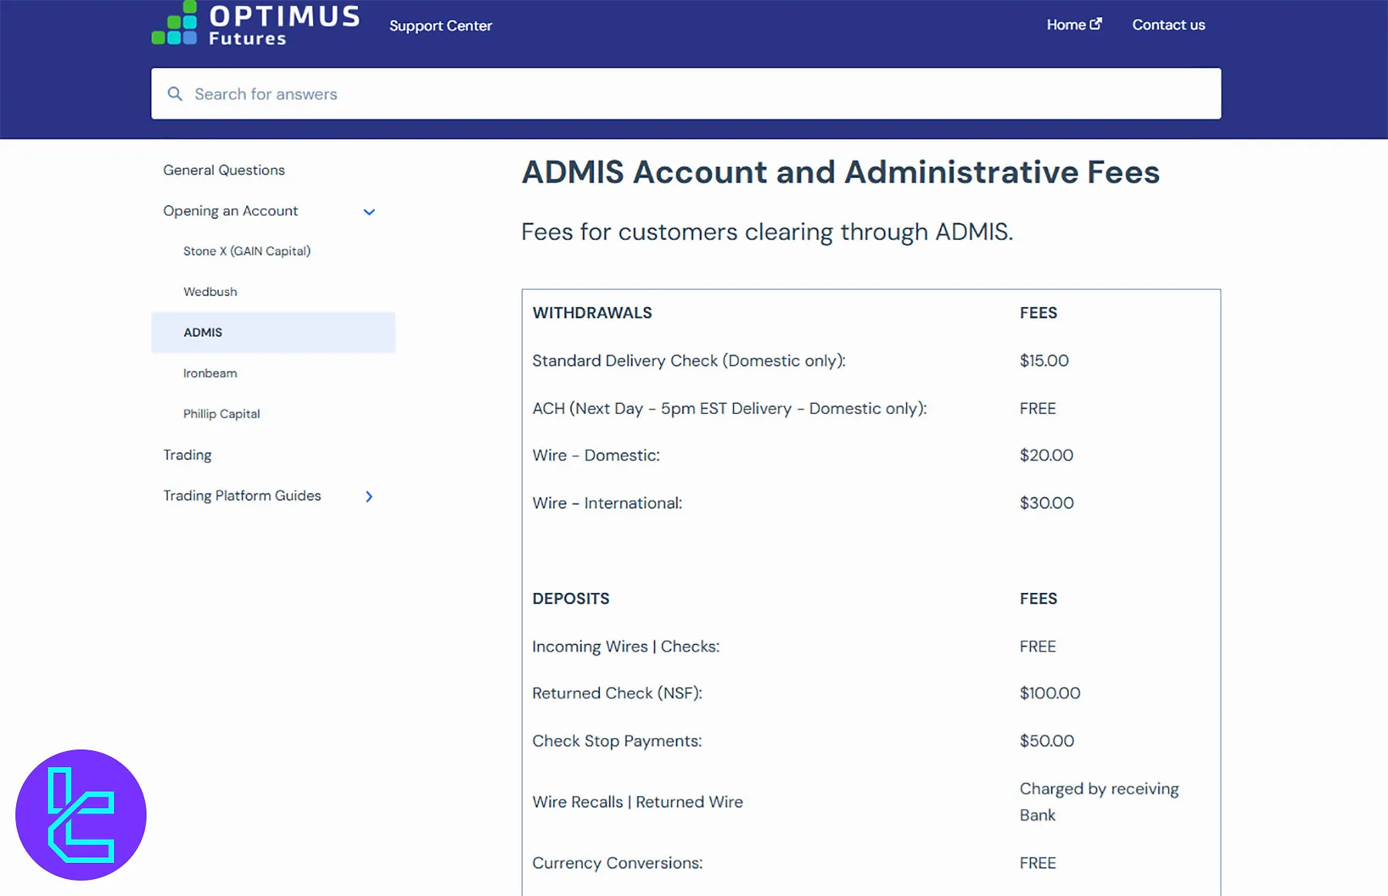The width and height of the screenshot is (1388, 896).
Task: Click the 'Fees for customers clearing through ADMIS.' text
Action: pos(767,231)
